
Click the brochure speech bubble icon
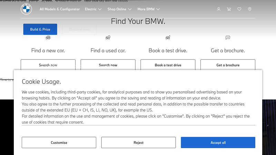(228, 38)
